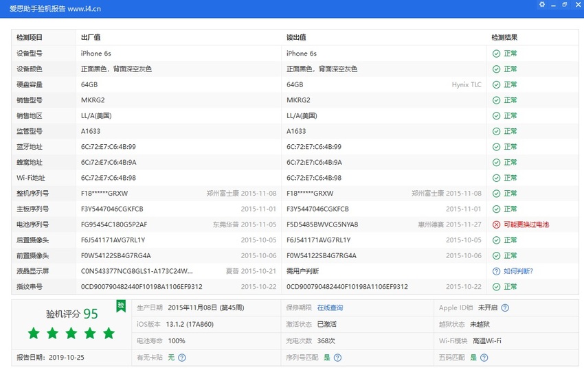Click the green check icon for 蓝牙地址
The height and width of the screenshot is (370, 584).
point(496,147)
